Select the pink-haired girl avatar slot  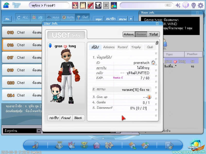[75, 5]
